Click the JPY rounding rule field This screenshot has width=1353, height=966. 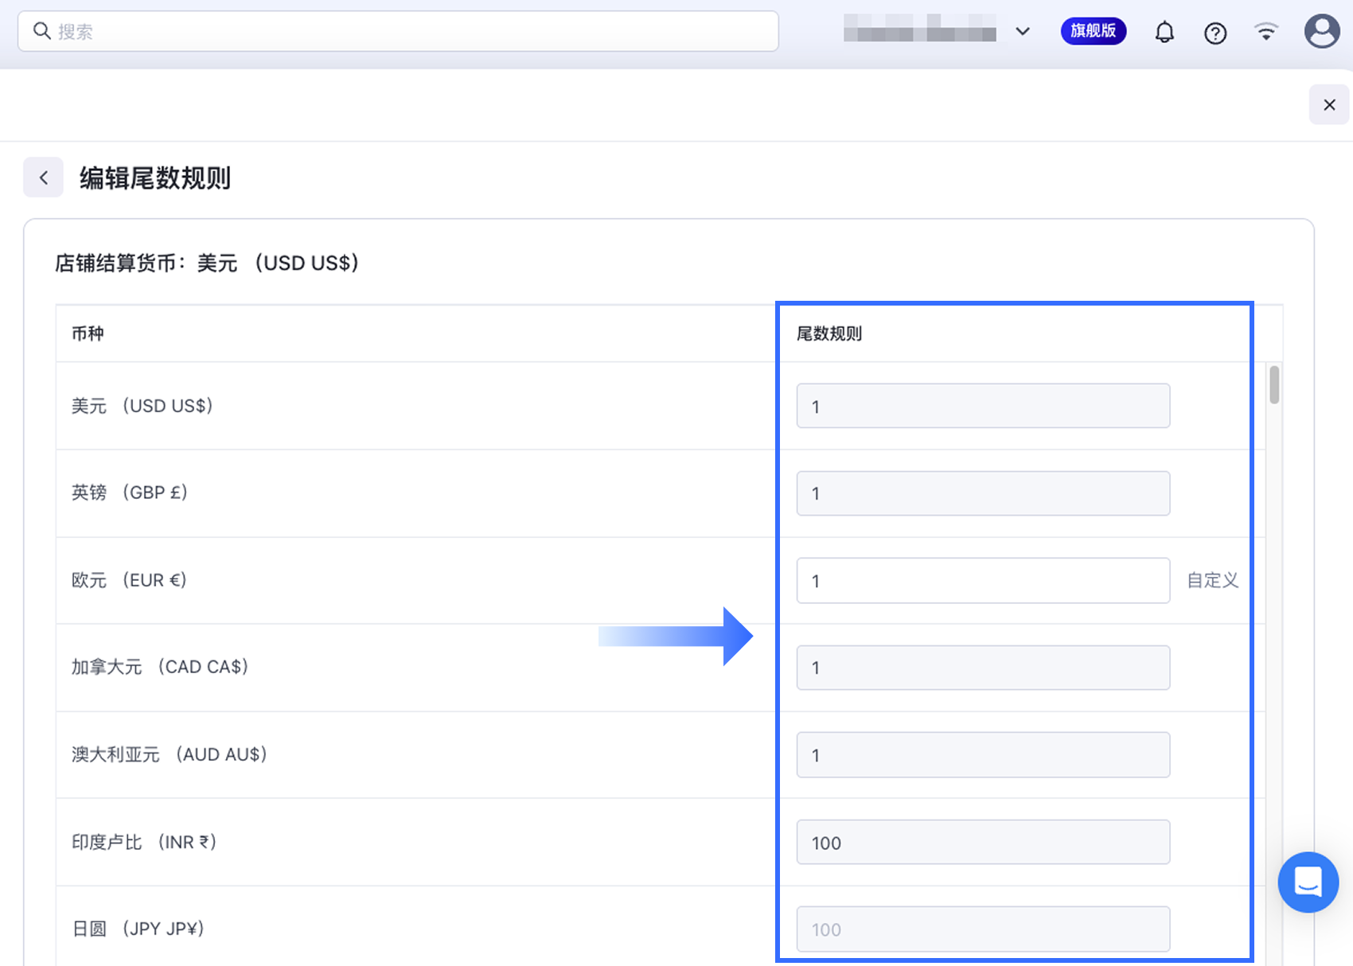click(x=982, y=929)
